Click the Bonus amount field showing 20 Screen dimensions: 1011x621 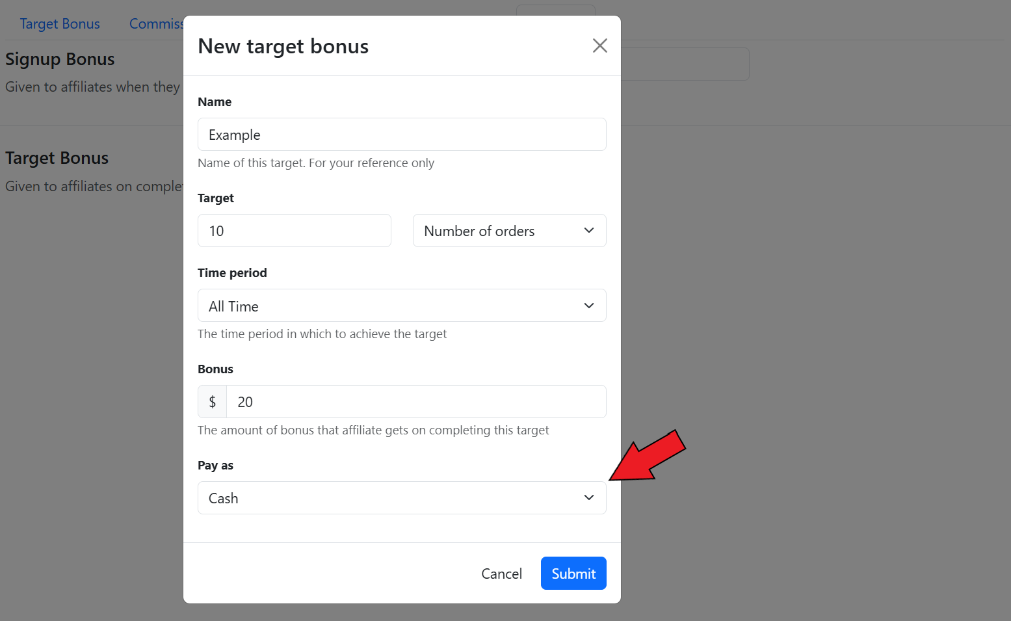point(416,402)
